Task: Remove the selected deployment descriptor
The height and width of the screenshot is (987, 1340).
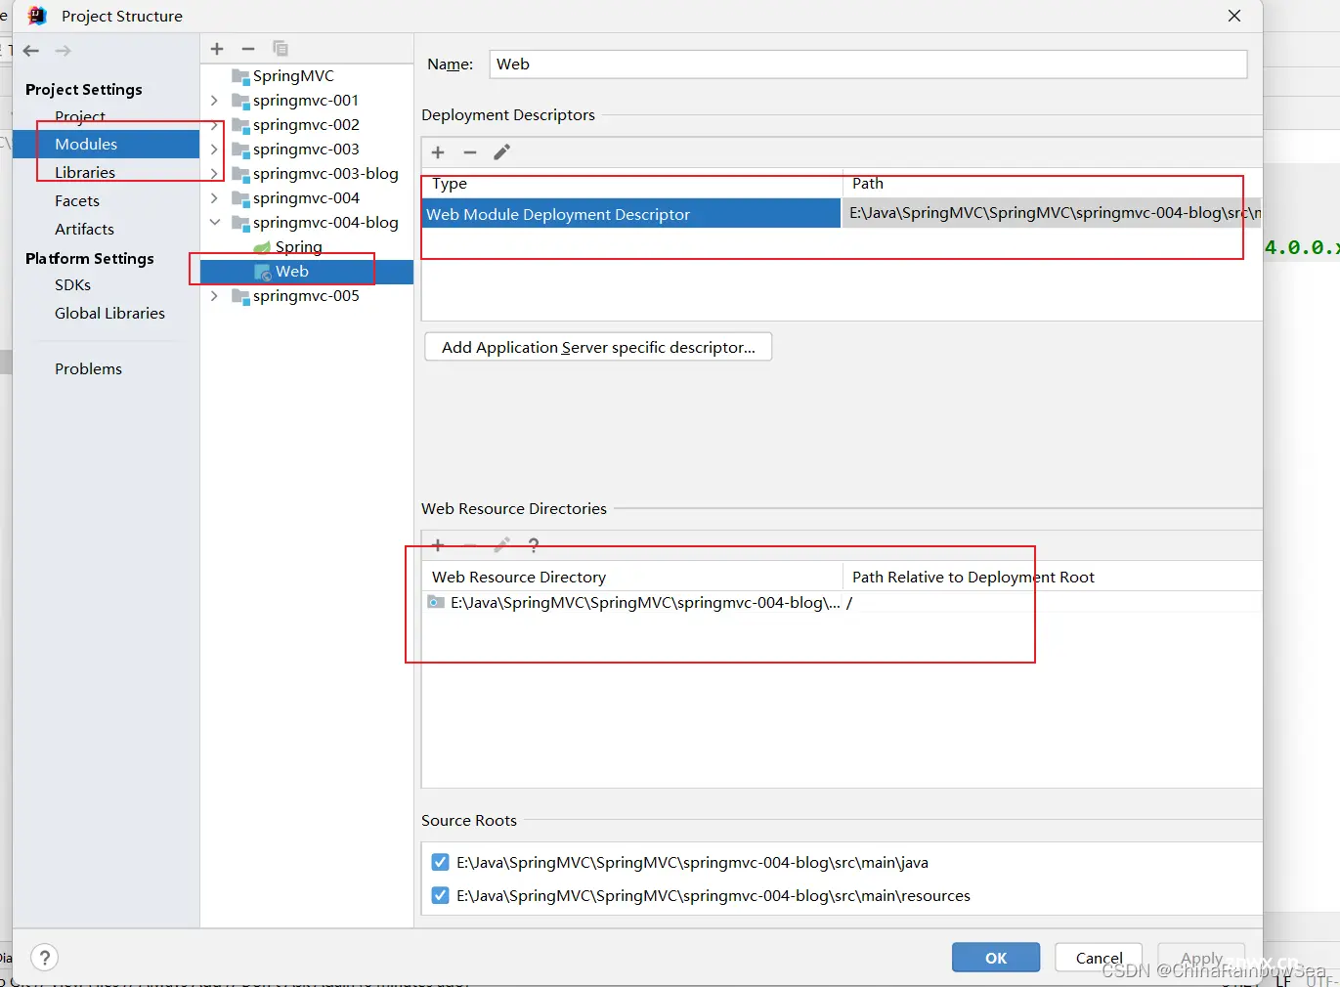Action: pyautogui.click(x=470, y=152)
